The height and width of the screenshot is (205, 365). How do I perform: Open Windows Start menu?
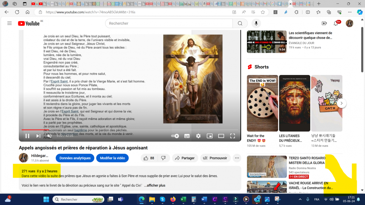coord(46,200)
